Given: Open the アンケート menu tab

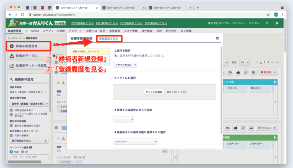Looking at the screenshot, I should (x=75, y=31).
